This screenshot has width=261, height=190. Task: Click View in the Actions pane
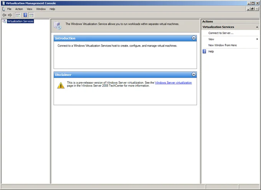point(211,39)
